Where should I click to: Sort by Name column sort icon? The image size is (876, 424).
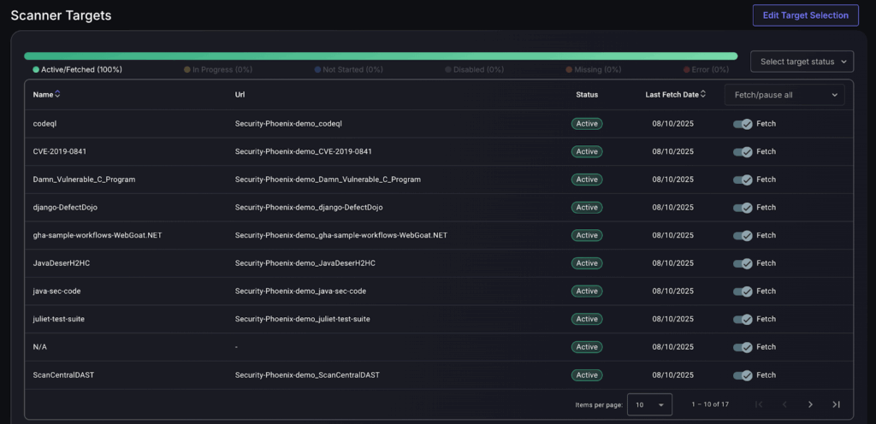coord(57,95)
